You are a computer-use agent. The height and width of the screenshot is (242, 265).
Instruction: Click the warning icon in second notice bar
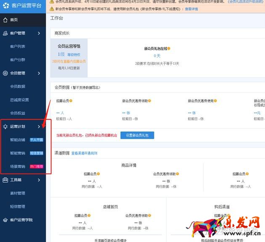[52, 9]
